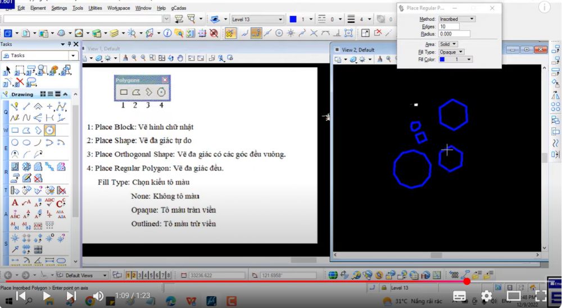Select the Perpendicular Snap mode icon
562x308 pixels.
337,33
